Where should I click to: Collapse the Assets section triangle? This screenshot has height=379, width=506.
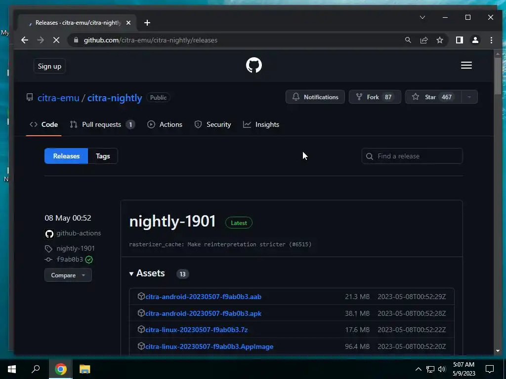(131, 274)
